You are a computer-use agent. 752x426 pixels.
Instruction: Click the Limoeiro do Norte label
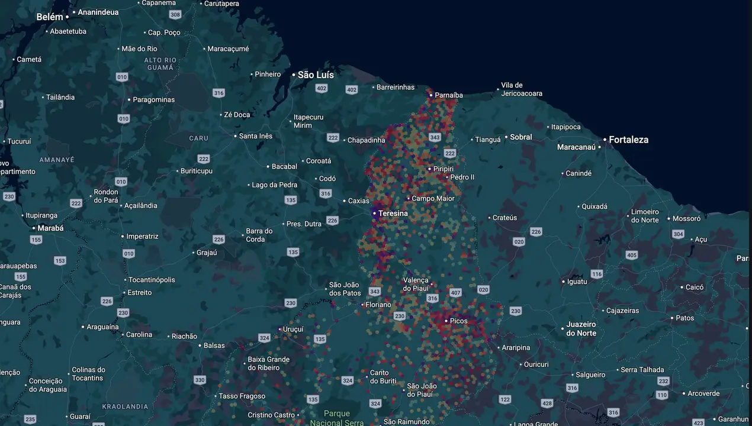(x=645, y=216)
